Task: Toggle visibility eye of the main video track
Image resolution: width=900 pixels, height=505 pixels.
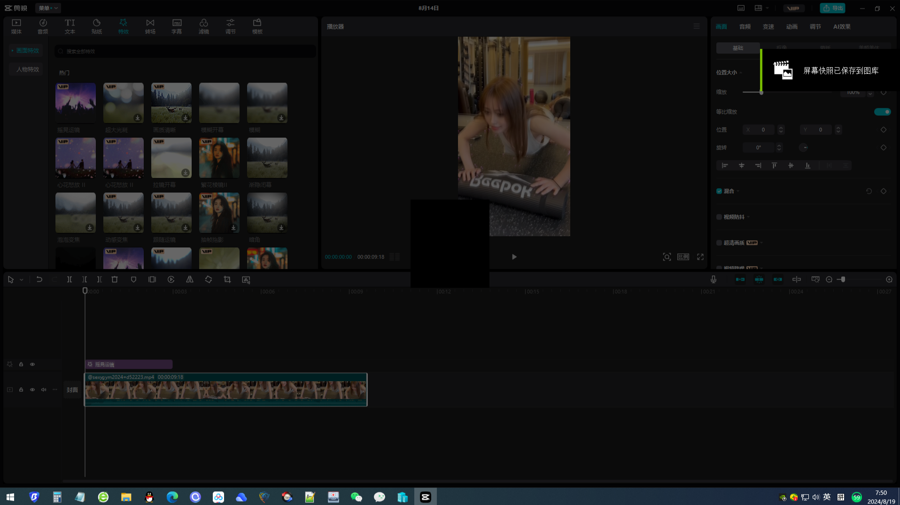Action: (x=32, y=390)
